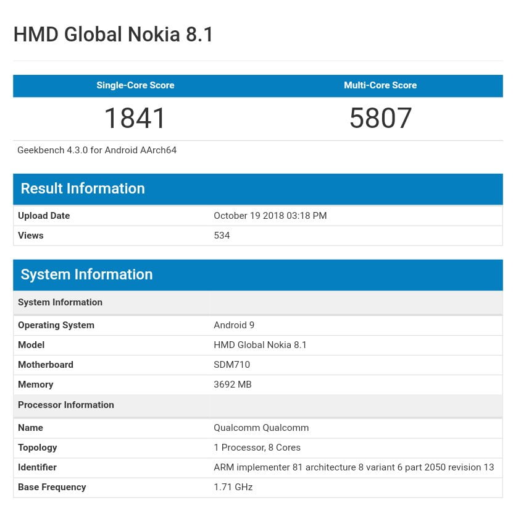Screen dimensions: 513x510
Task: Select the 1.71 GHz frequency value
Action: 233,487
